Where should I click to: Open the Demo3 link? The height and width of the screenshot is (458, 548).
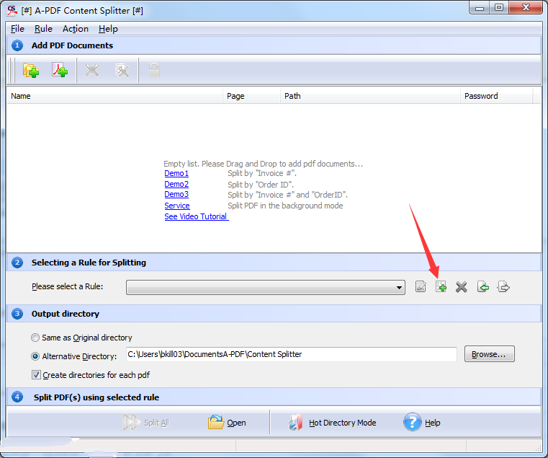(176, 194)
